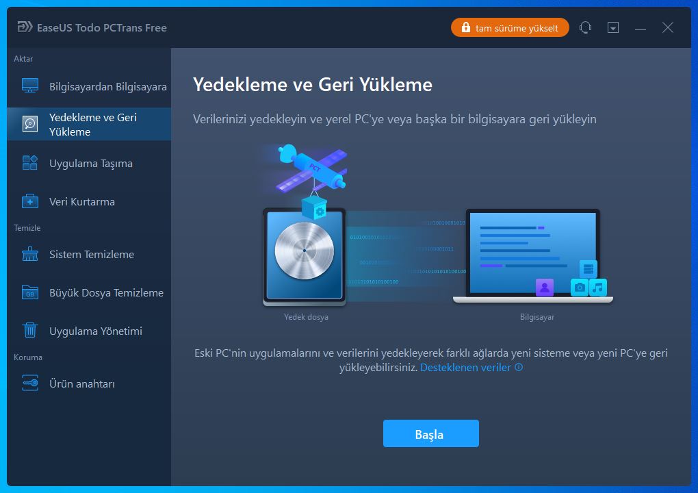Screen dimensions: 698x493
Task: Go to Veri Kurtarma section
Action: tap(89, 202)
